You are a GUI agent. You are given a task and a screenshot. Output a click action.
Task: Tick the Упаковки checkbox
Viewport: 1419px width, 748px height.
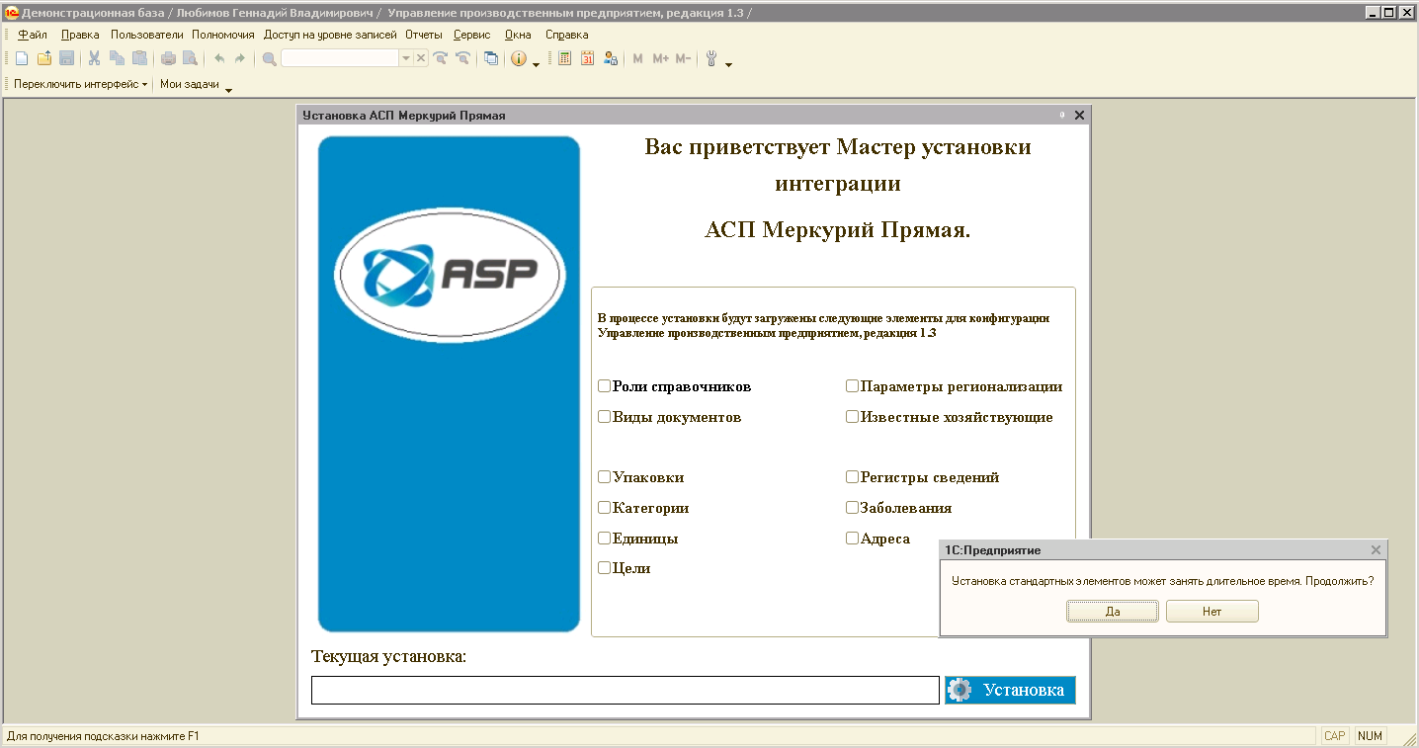604,477
